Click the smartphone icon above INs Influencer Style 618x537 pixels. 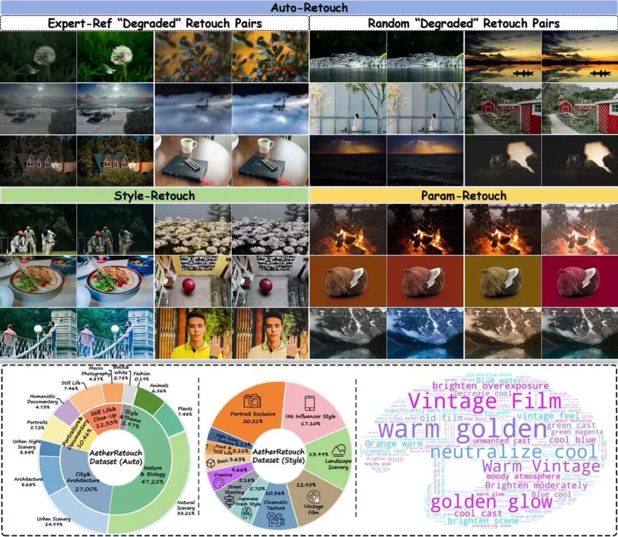(x=310, y=403)
